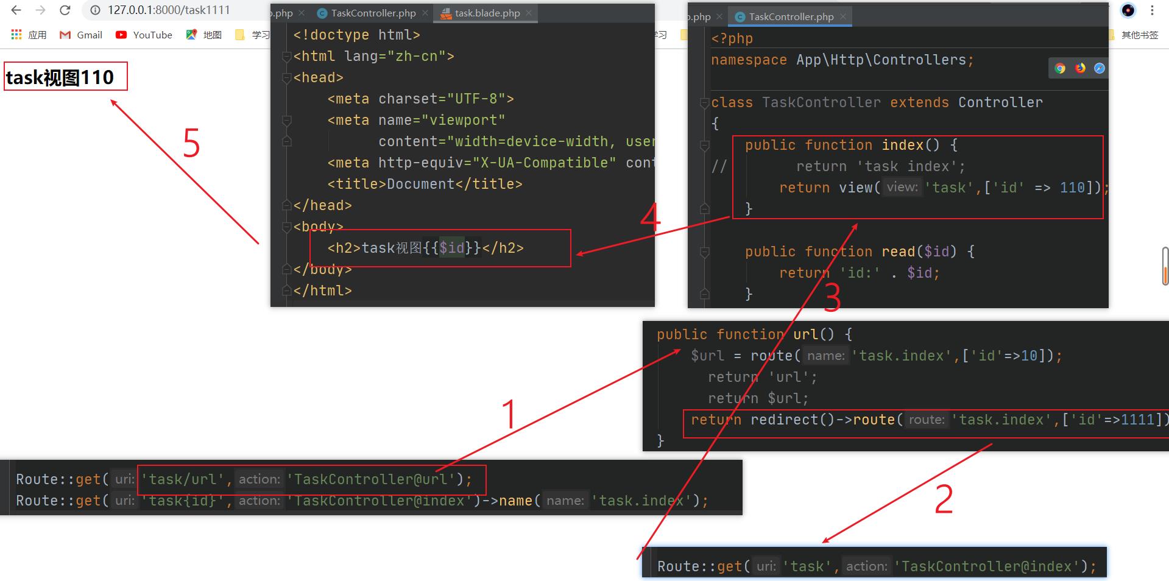Open the Chrome profile avatar

[1128, 10]
